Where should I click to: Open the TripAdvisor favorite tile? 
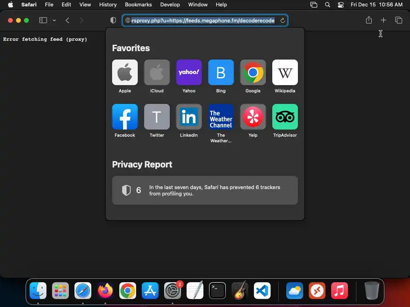[285, 117]
